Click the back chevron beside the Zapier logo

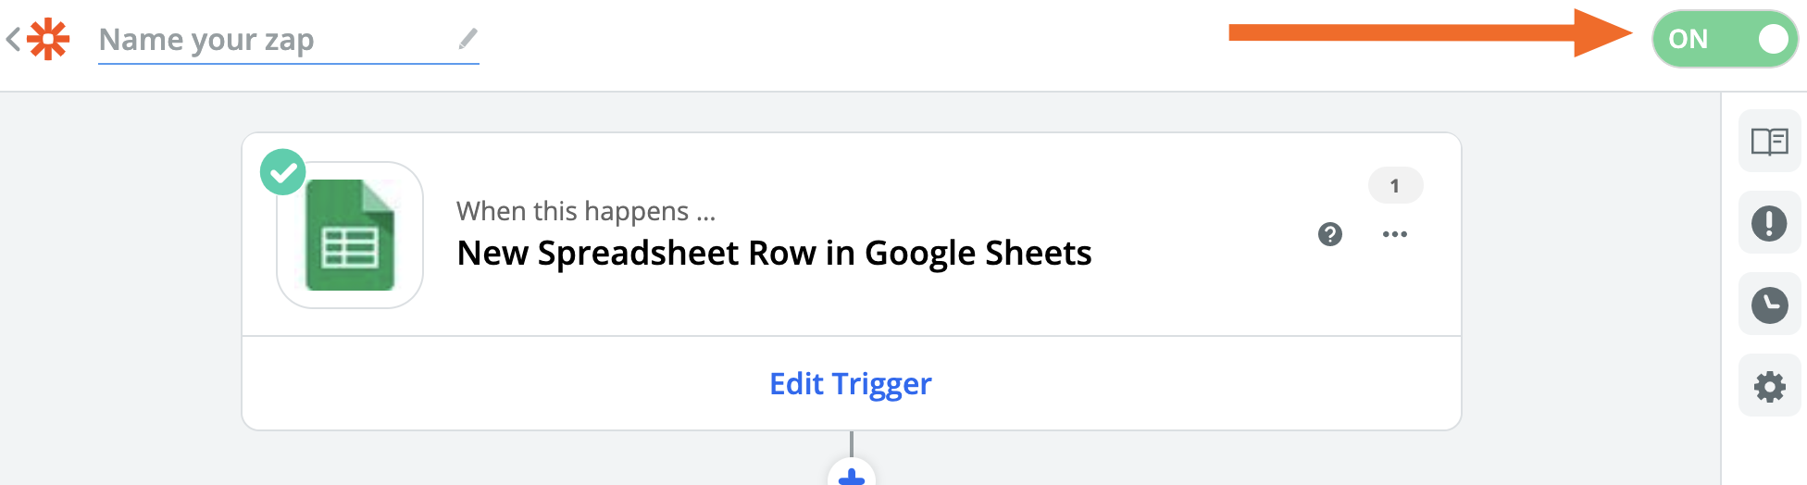pyautogui.click(x=13, y=39)
